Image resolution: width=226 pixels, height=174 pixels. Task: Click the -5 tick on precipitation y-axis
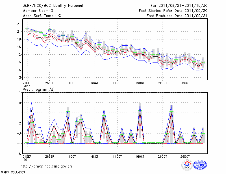point(19,154)
